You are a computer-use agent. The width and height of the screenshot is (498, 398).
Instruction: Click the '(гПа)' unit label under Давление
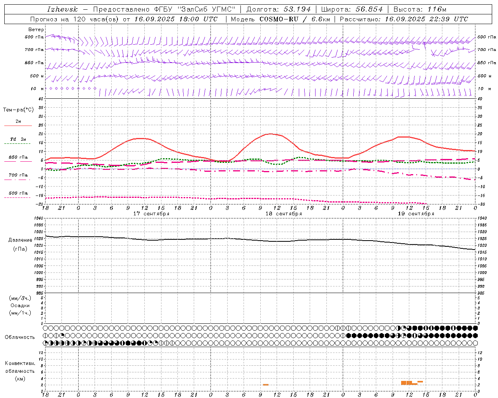[x=20, y=249]
